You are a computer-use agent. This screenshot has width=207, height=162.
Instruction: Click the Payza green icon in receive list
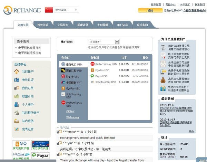pos(92,76)
